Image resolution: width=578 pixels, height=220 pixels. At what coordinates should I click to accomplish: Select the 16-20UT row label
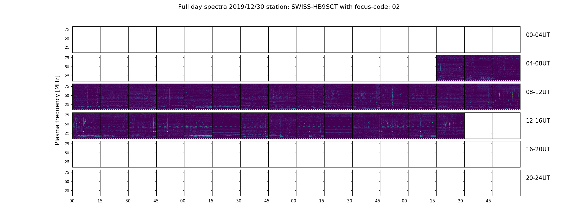(538, 149)
